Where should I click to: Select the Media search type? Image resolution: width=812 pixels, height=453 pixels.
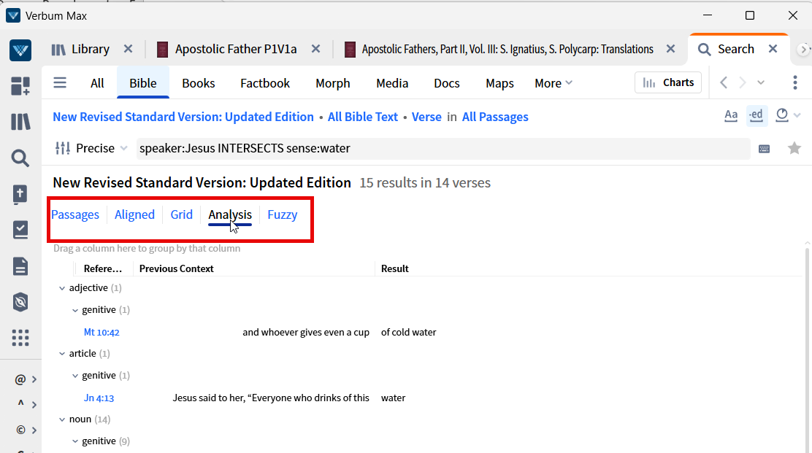392,83
